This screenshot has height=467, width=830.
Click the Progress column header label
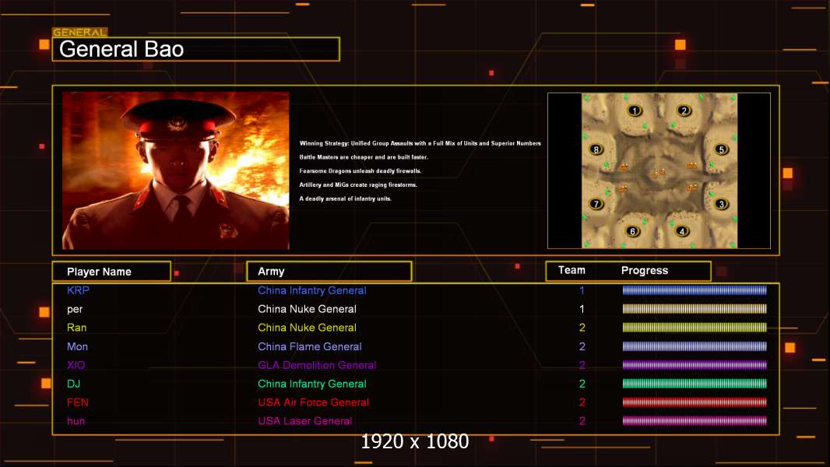pos(644,270)
